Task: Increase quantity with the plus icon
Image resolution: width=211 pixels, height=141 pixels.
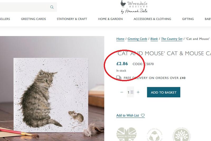Action: 138,92
